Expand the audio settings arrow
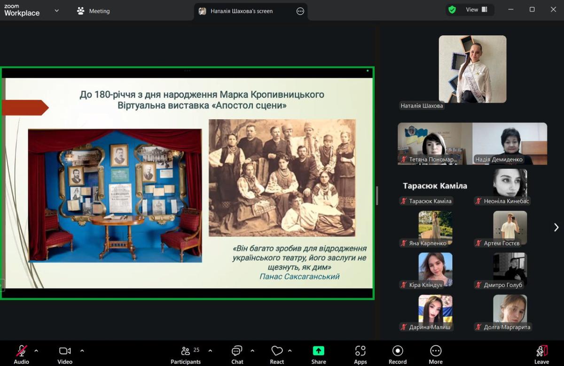564x366 pixels. coord(36,351)
